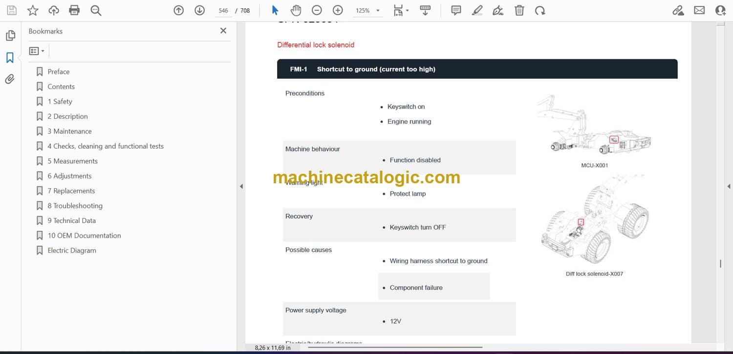Screen dimensions: 733x354
Task: Toggle the Bookmarks panel sidebar icon
Action: [10, 58]
